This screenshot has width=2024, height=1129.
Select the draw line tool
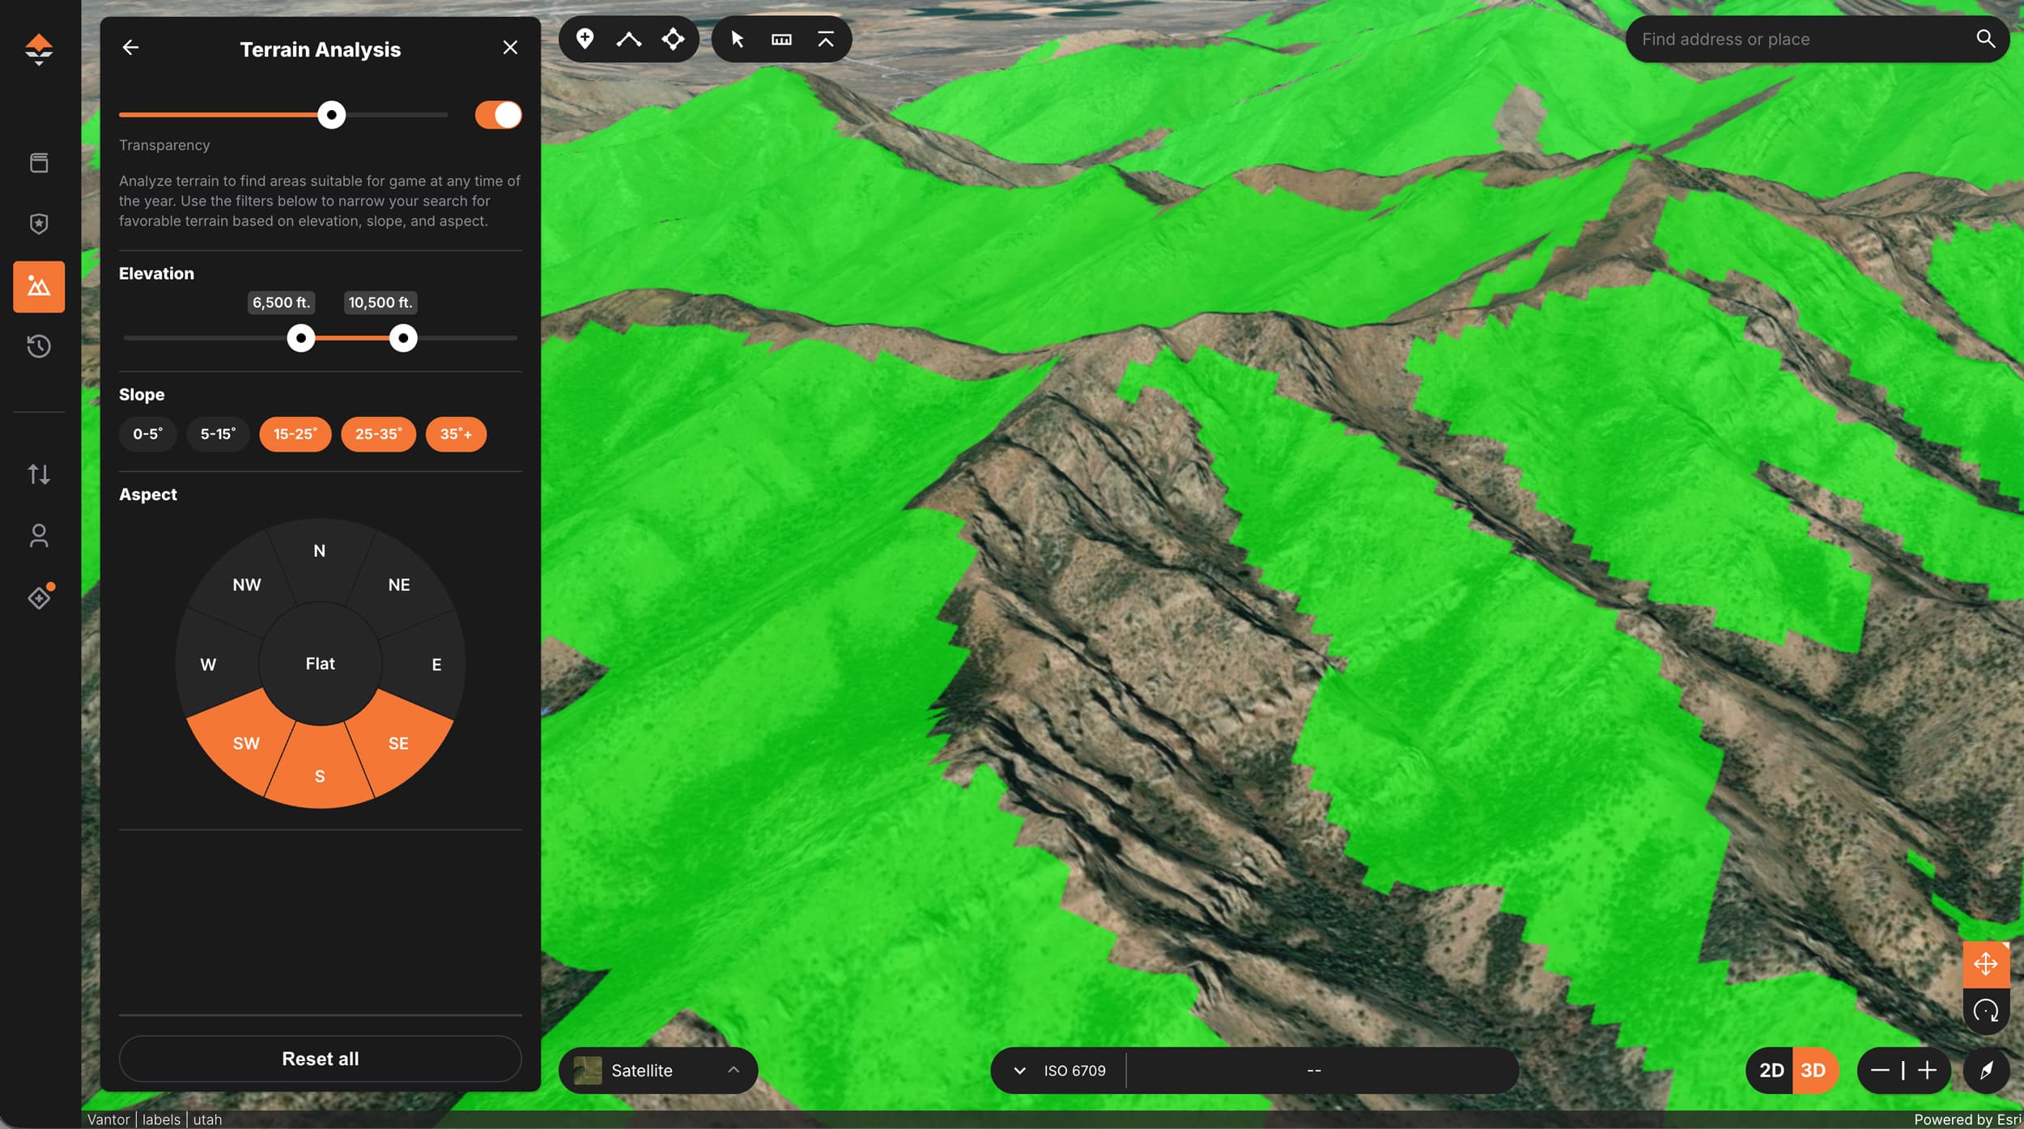point(629,39)
